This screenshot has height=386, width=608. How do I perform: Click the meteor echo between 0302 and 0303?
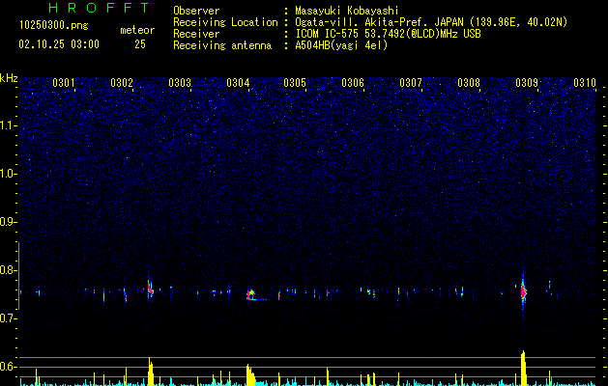point(150,289)
